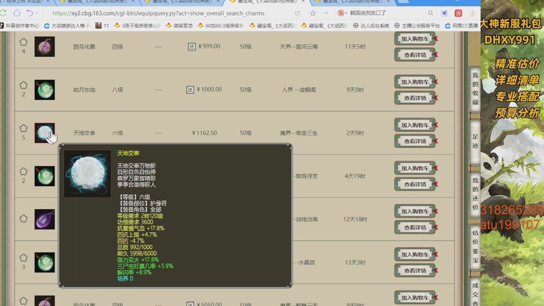
Task: Click green charm thumbnail on 水晶宫 row
Action: coord(45,263)
